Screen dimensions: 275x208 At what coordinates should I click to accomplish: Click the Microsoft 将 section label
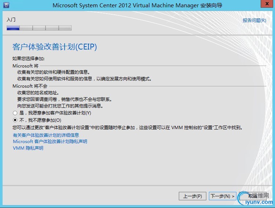tap(25, 66)
